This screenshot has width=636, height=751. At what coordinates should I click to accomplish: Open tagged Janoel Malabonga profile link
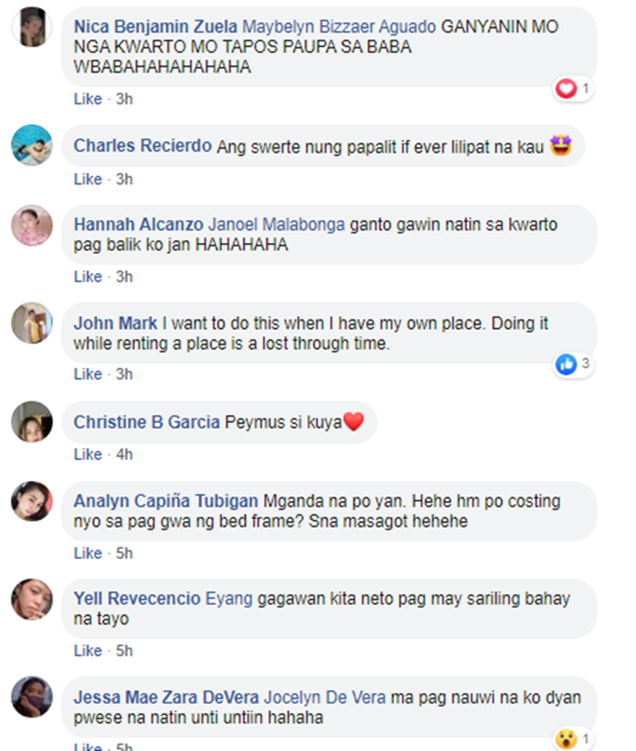(x=276, y=224)
